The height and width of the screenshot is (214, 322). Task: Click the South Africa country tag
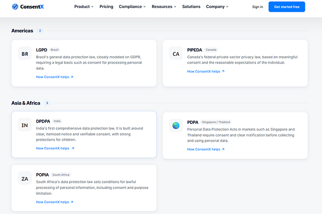(x=61, y=175)
